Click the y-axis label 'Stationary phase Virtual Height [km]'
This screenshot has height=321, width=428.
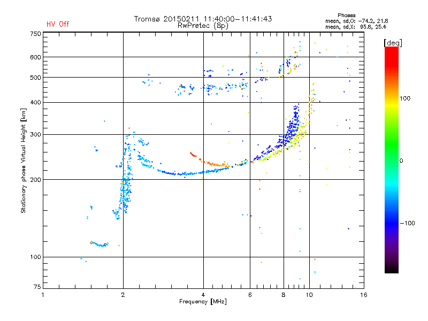[x=24, y=160]
